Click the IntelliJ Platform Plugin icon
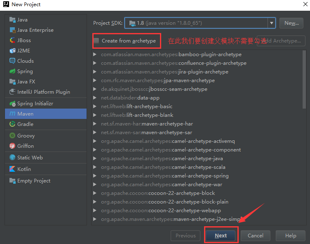The width and height of the screenshot is (310, 244). click(x=12, y=92)
